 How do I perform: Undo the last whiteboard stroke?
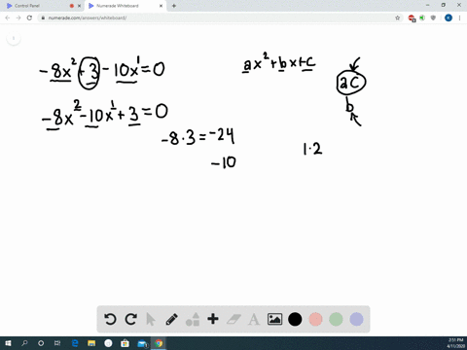(x=110, y=319)
